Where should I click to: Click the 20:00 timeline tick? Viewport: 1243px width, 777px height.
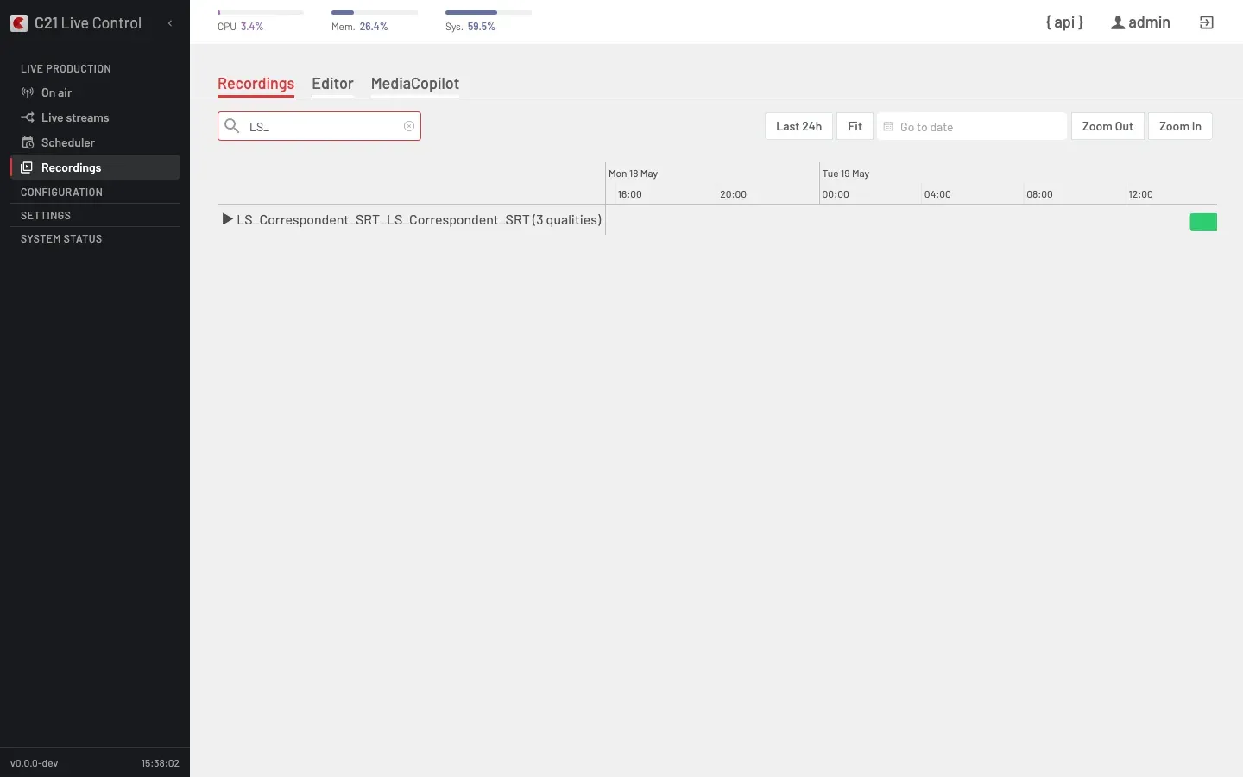click(x=733, y=194)
